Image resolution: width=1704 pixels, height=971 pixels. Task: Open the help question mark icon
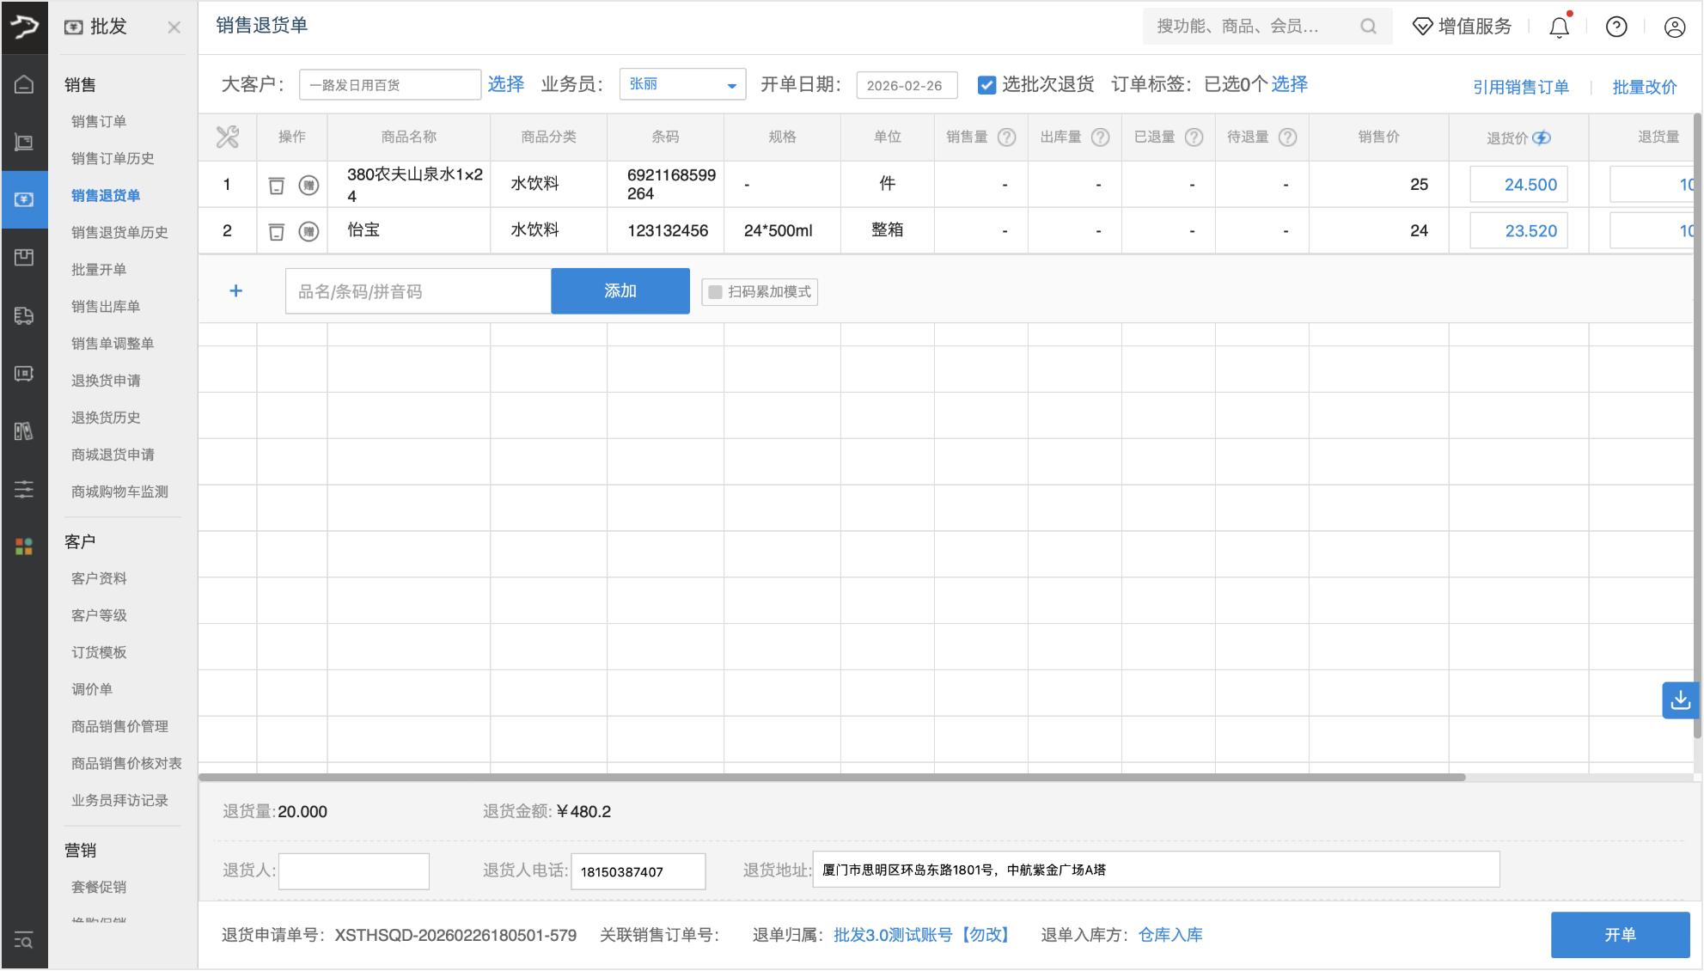pos(1616,27)
